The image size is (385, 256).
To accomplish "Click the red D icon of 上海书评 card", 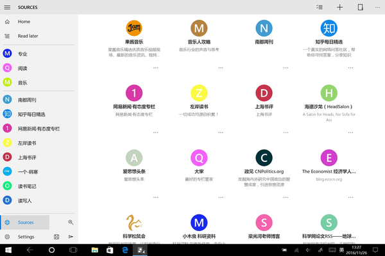I will coord(264,93).
